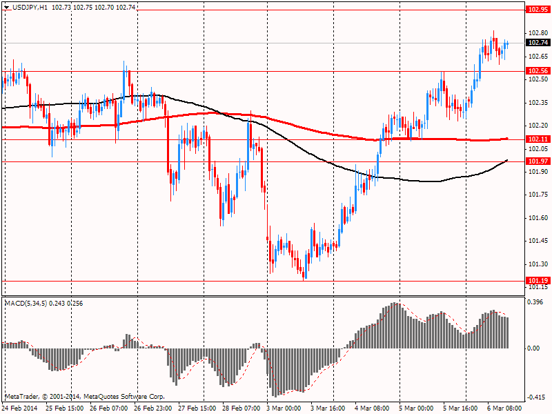Select the 102.80 price scale value
This screenshot has height=414, width=552.
(x=538, y=33)
